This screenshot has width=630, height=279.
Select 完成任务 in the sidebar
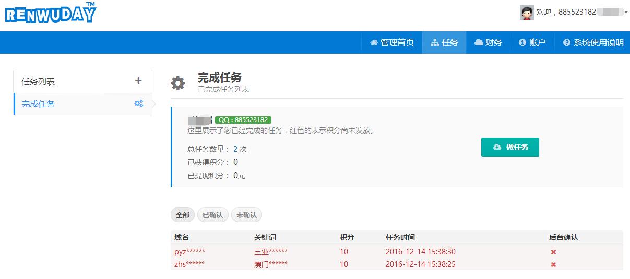[x=38, y=104]
